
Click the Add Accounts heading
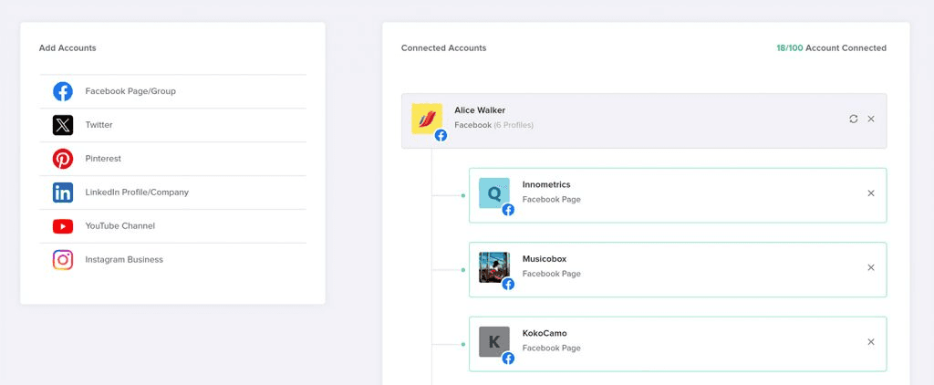[x=67, y=48]
